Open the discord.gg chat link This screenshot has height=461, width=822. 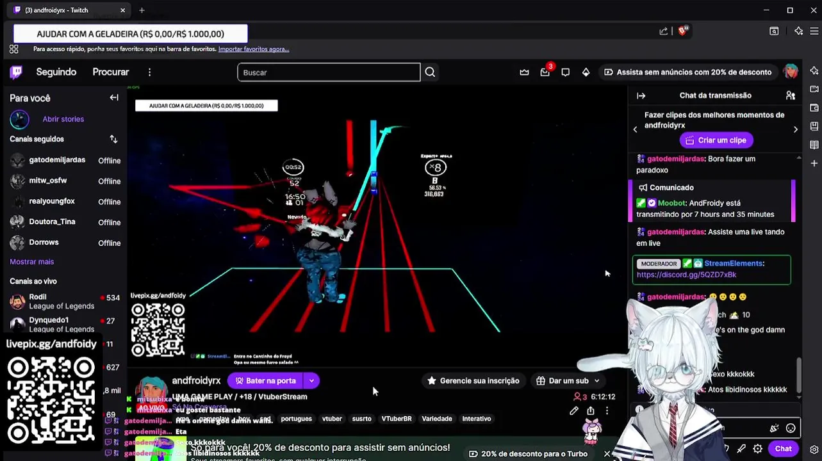pos(686,275)
